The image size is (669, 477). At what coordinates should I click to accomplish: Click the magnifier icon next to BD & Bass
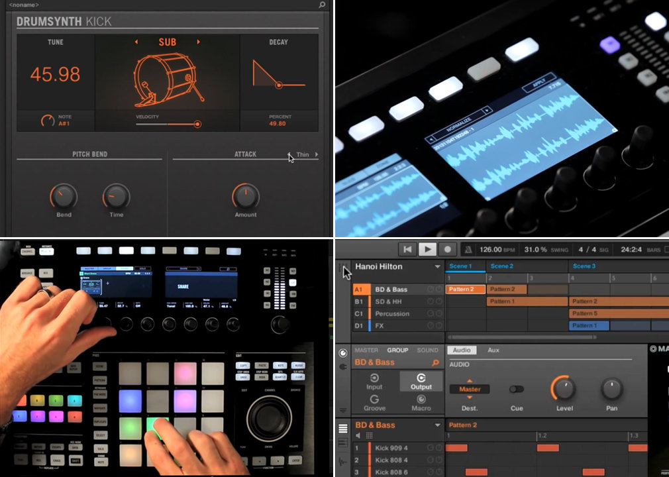(x=435, y=362)
